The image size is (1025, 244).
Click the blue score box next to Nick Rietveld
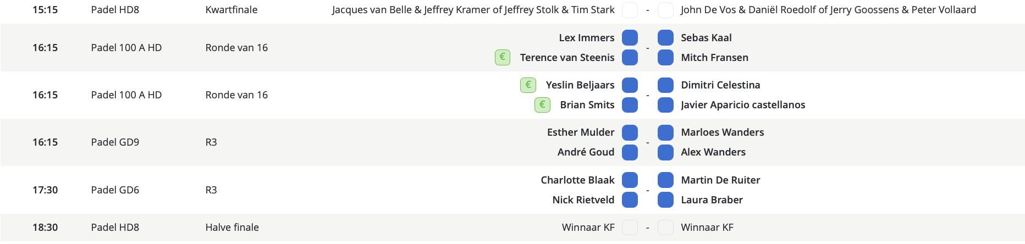(630, 199)
